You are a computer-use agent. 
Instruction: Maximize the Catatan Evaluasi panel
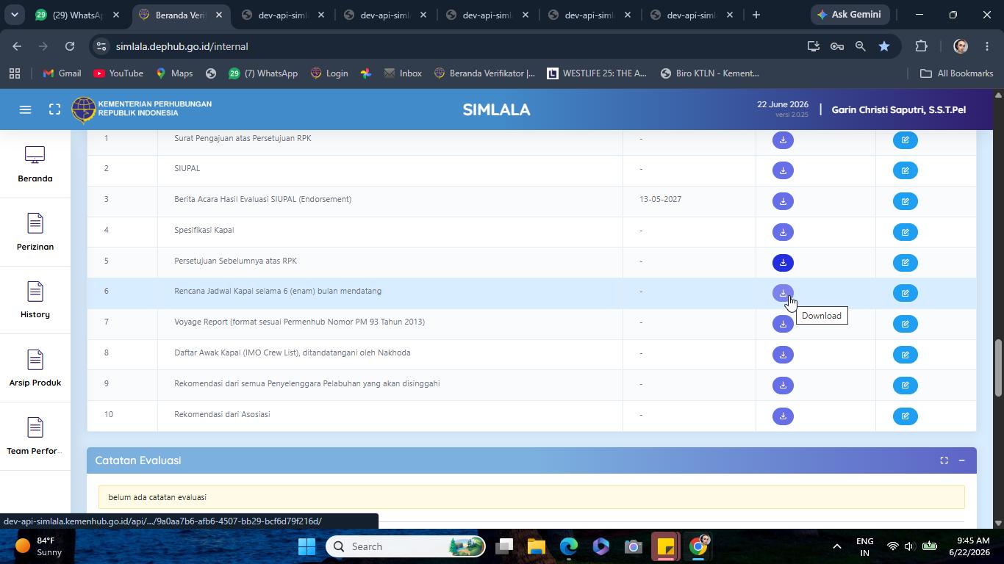(x=944, y=460)
